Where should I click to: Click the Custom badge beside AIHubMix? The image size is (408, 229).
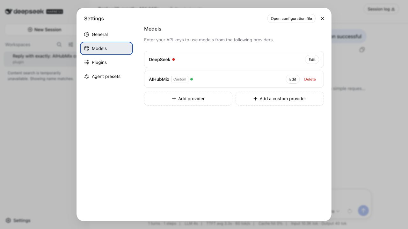180,79
